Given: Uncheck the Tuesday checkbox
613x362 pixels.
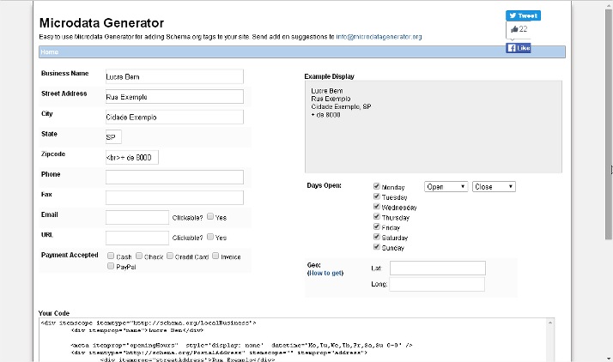Looking at the screenshot, I should pos(377,196).
